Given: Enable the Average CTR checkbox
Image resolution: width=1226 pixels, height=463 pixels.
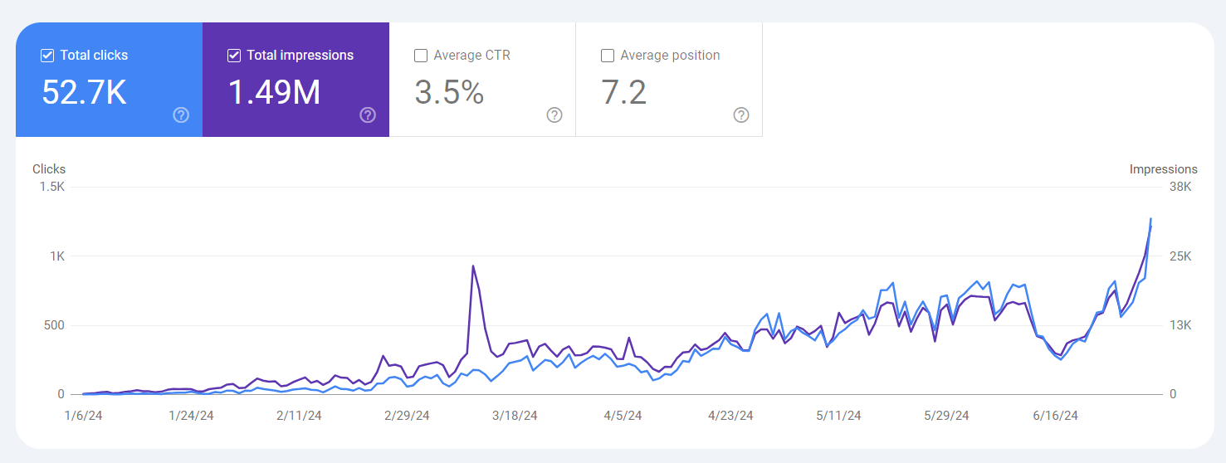Looking at the screenshot, I should [421, 56].
